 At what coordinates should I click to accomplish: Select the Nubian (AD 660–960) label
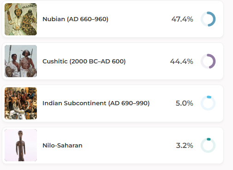pos(75,19)
